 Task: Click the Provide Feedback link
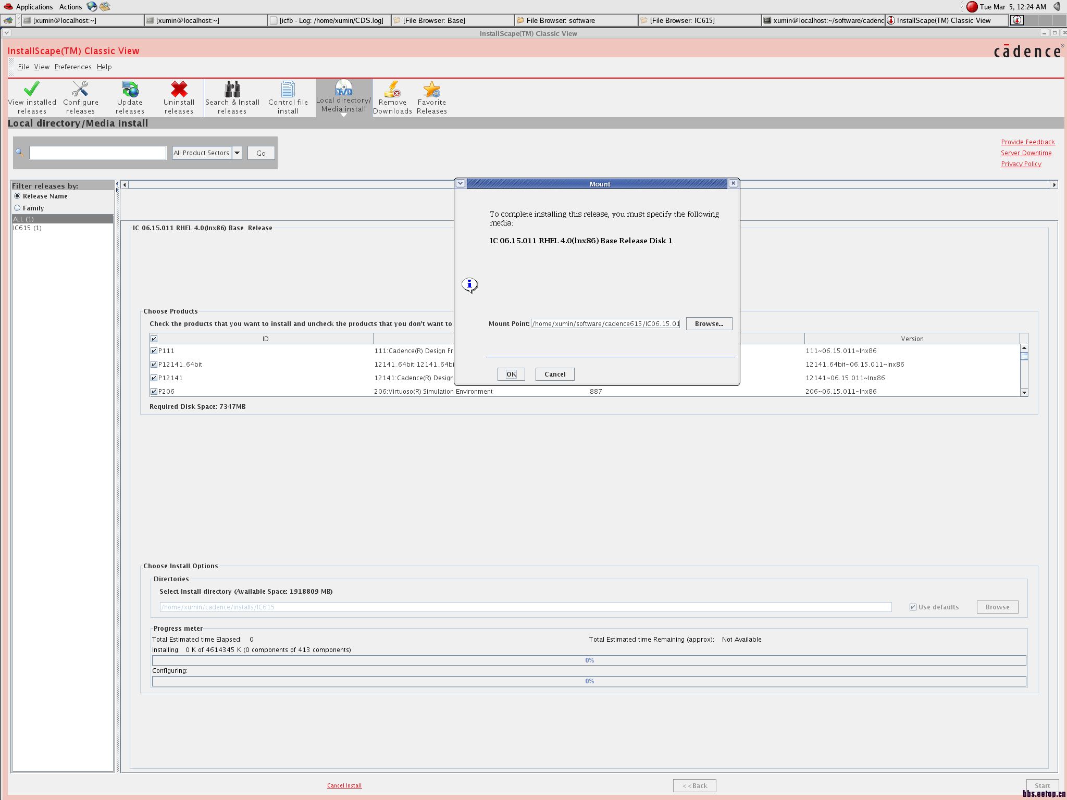tap(1027, 142)
